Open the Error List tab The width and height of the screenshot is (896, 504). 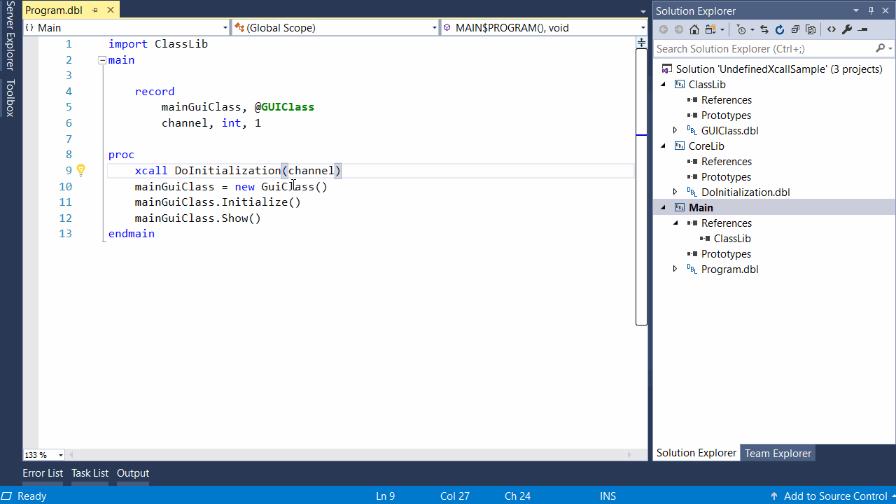point(43,473)
